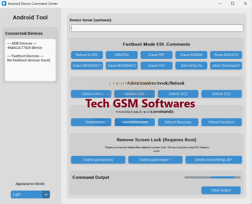This screenshot has height=204, width=252.
Task: Click the Unlock (V2) button
Action: tap(178, 94)
